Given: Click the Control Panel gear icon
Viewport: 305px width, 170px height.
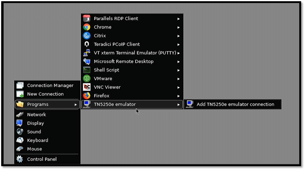Looking at the screenshot, I should tap(20, 159).
